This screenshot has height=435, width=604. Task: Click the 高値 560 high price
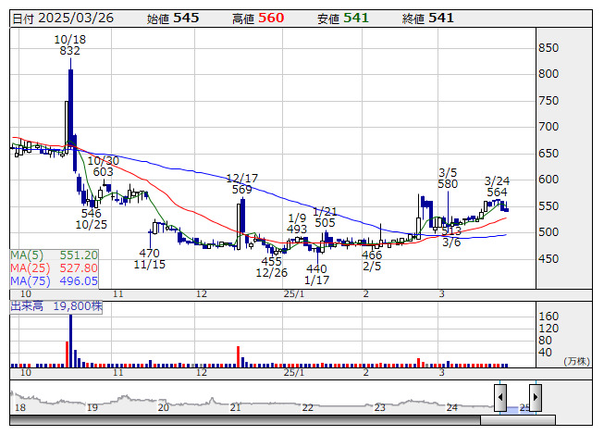(x=258, y=19)
